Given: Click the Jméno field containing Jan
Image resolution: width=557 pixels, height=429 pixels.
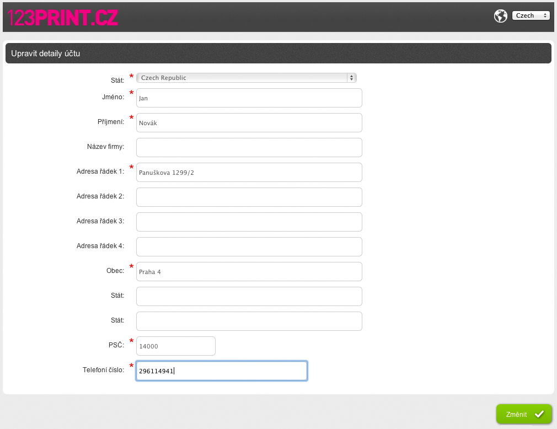Looking at the screenshot, I should pyautogui.click(x=249, y=98).
